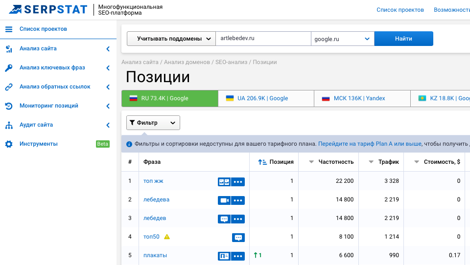Open three-dots menu for 'плакаты' row
470x265 pixels.
(238, 256)
